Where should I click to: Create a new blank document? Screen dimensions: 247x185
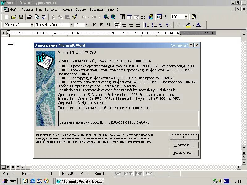(6, 17)
